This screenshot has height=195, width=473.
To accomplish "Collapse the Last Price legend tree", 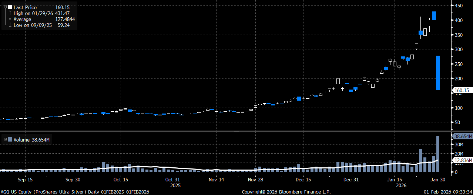I will (x=5, y=7).
